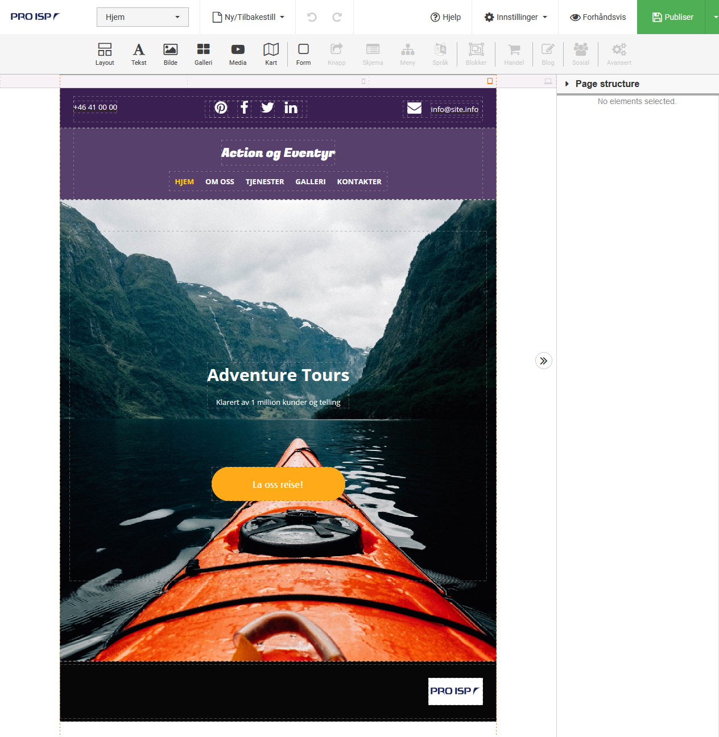Select the Media tool
The height and width of the screenshot is (737, 719).
click(x=238, y=55)
